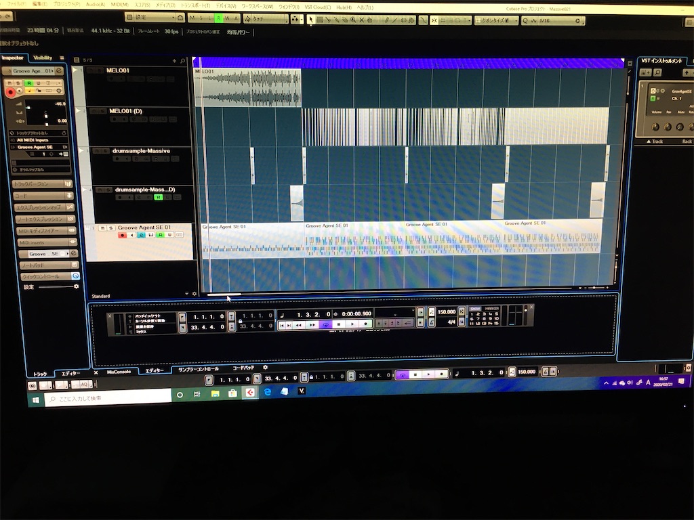Click cyan e button on Groove Agent SE 01 track
The height and width of the screenshot is (520, 694).
point(141,235)
